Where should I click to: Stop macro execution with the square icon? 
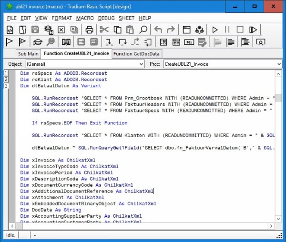(x=240, y=30)
